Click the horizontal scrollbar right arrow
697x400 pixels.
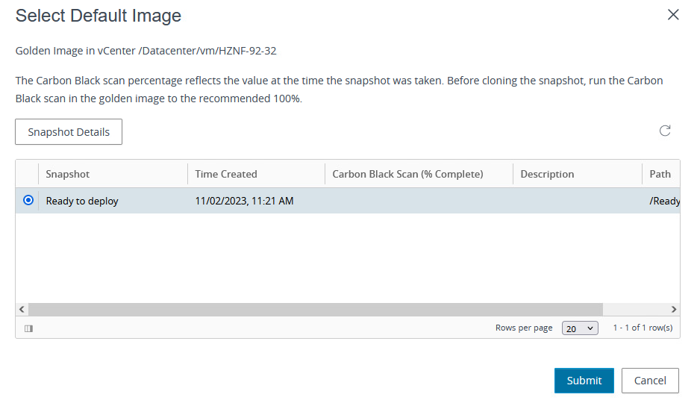[673, 309]
